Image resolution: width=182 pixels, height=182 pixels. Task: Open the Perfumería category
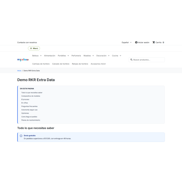click(x=76, y=56)
